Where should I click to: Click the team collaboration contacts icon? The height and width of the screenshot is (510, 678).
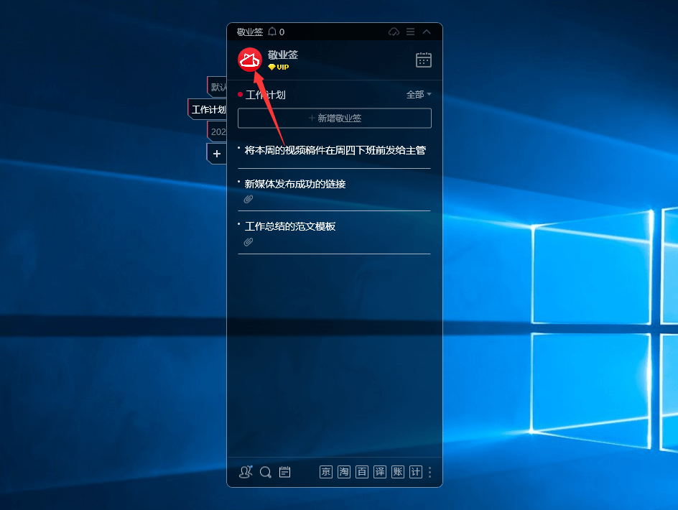click(x=246, y=472)
